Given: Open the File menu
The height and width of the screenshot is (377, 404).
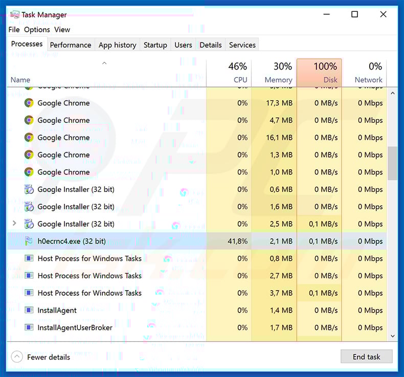Looking at the screenshot, I should (14, 30).
